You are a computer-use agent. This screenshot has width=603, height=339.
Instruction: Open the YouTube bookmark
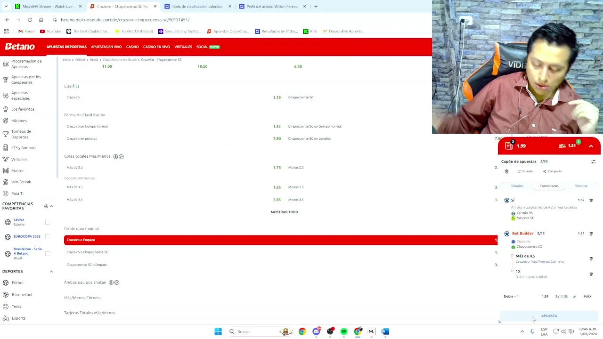click(50, 31)
